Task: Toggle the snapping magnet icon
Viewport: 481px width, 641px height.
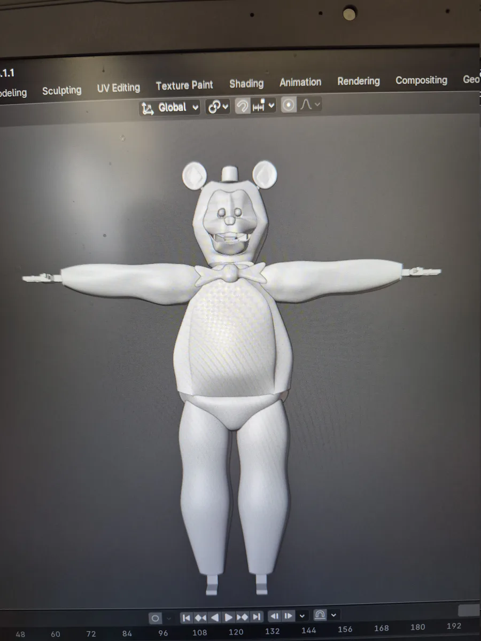Action: click(243, 106)
